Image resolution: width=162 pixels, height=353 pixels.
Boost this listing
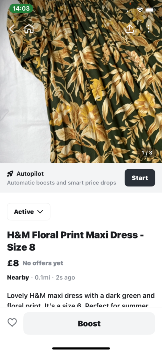(89, 323)
